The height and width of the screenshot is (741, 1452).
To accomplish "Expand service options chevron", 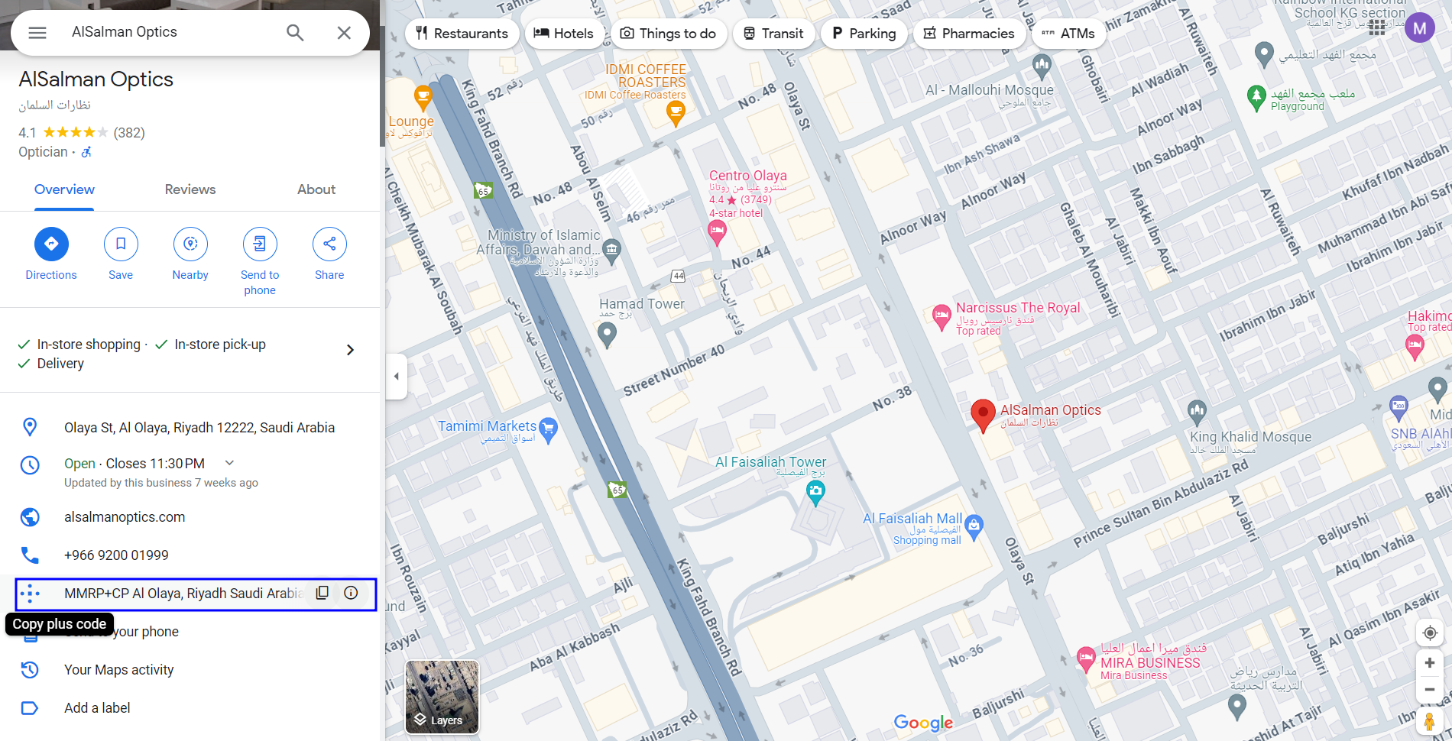I will 350,350.
